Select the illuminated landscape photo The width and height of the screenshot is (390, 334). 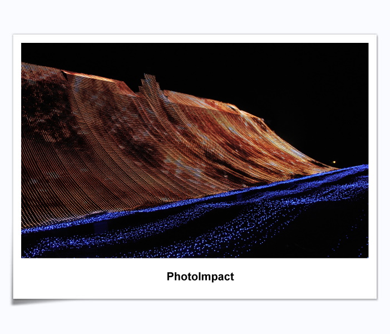[195, 150]
